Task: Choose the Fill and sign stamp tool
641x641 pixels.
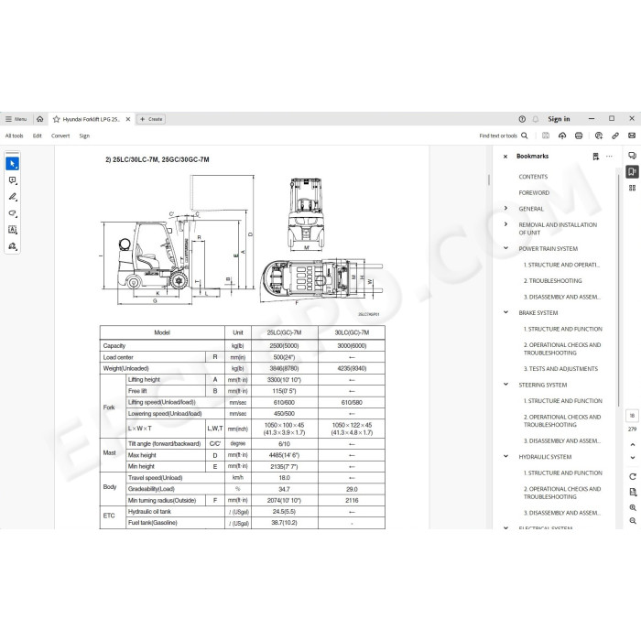Action: point(12,246)
